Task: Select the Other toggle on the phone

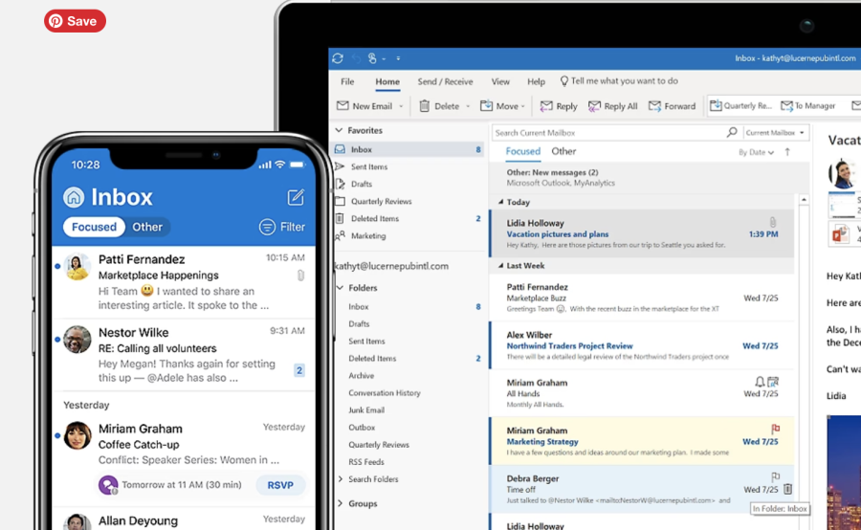Action: pos(147,227)
